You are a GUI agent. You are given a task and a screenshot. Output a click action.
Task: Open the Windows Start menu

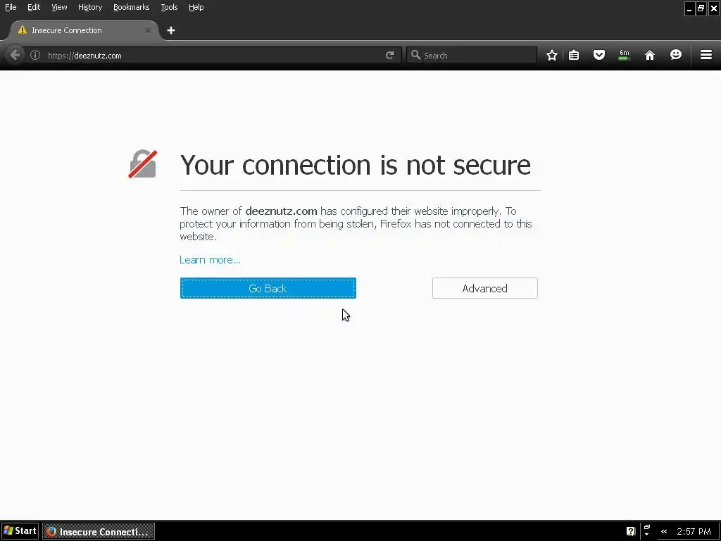[x=20, y=531]
